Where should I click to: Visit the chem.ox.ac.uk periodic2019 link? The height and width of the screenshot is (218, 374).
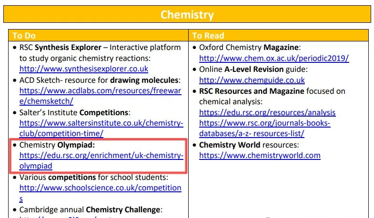pos(274,59)
